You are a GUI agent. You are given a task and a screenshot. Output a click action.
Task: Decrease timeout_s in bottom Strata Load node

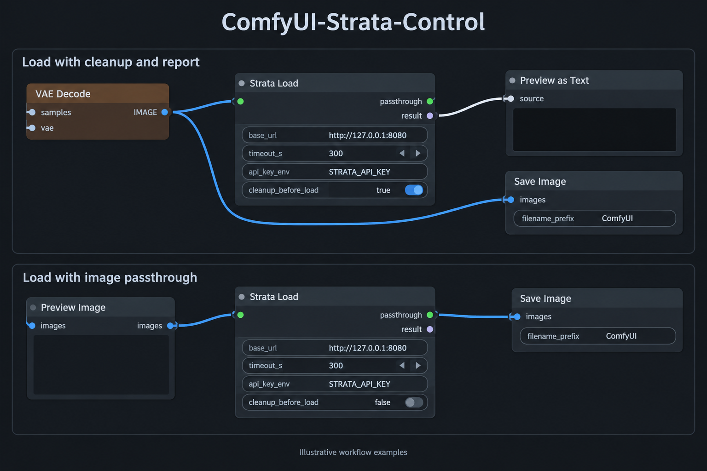click(402, 366)
